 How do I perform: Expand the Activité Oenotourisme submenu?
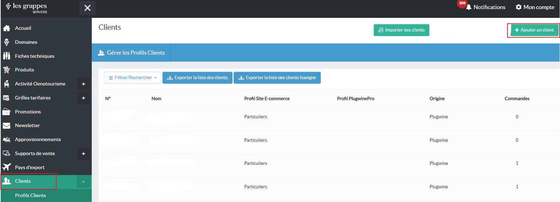(x=83, y=84)
